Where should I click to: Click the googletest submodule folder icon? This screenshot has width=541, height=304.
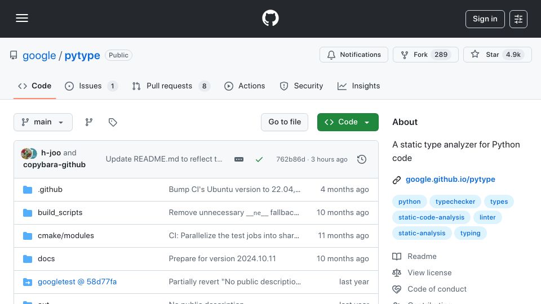[x=28, y=282]
